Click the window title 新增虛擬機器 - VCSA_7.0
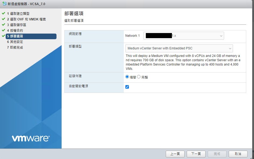 coord(26,4)
